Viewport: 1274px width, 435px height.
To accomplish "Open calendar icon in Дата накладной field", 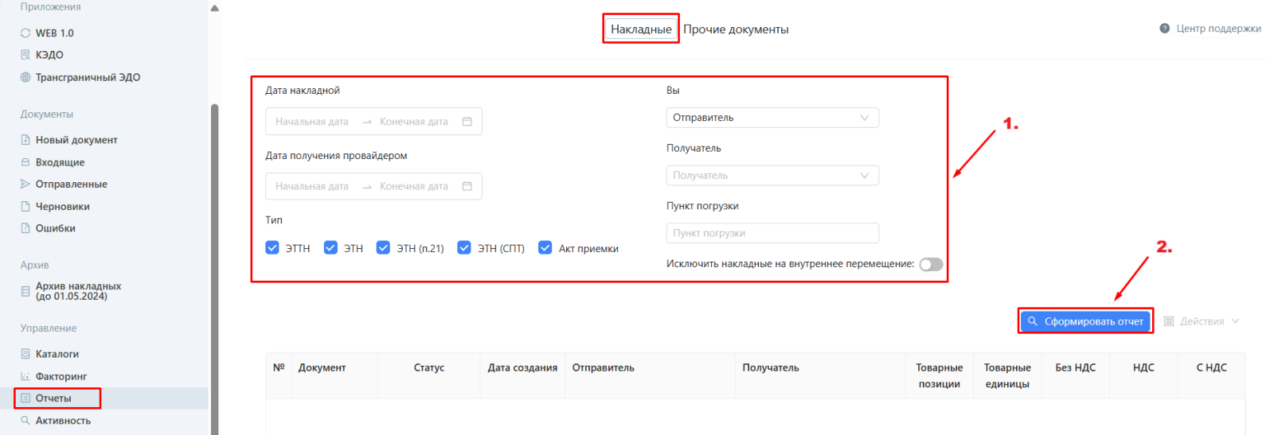I will coord(467,122).
